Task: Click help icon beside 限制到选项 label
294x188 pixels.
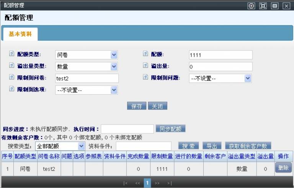Action: (11, 89)
